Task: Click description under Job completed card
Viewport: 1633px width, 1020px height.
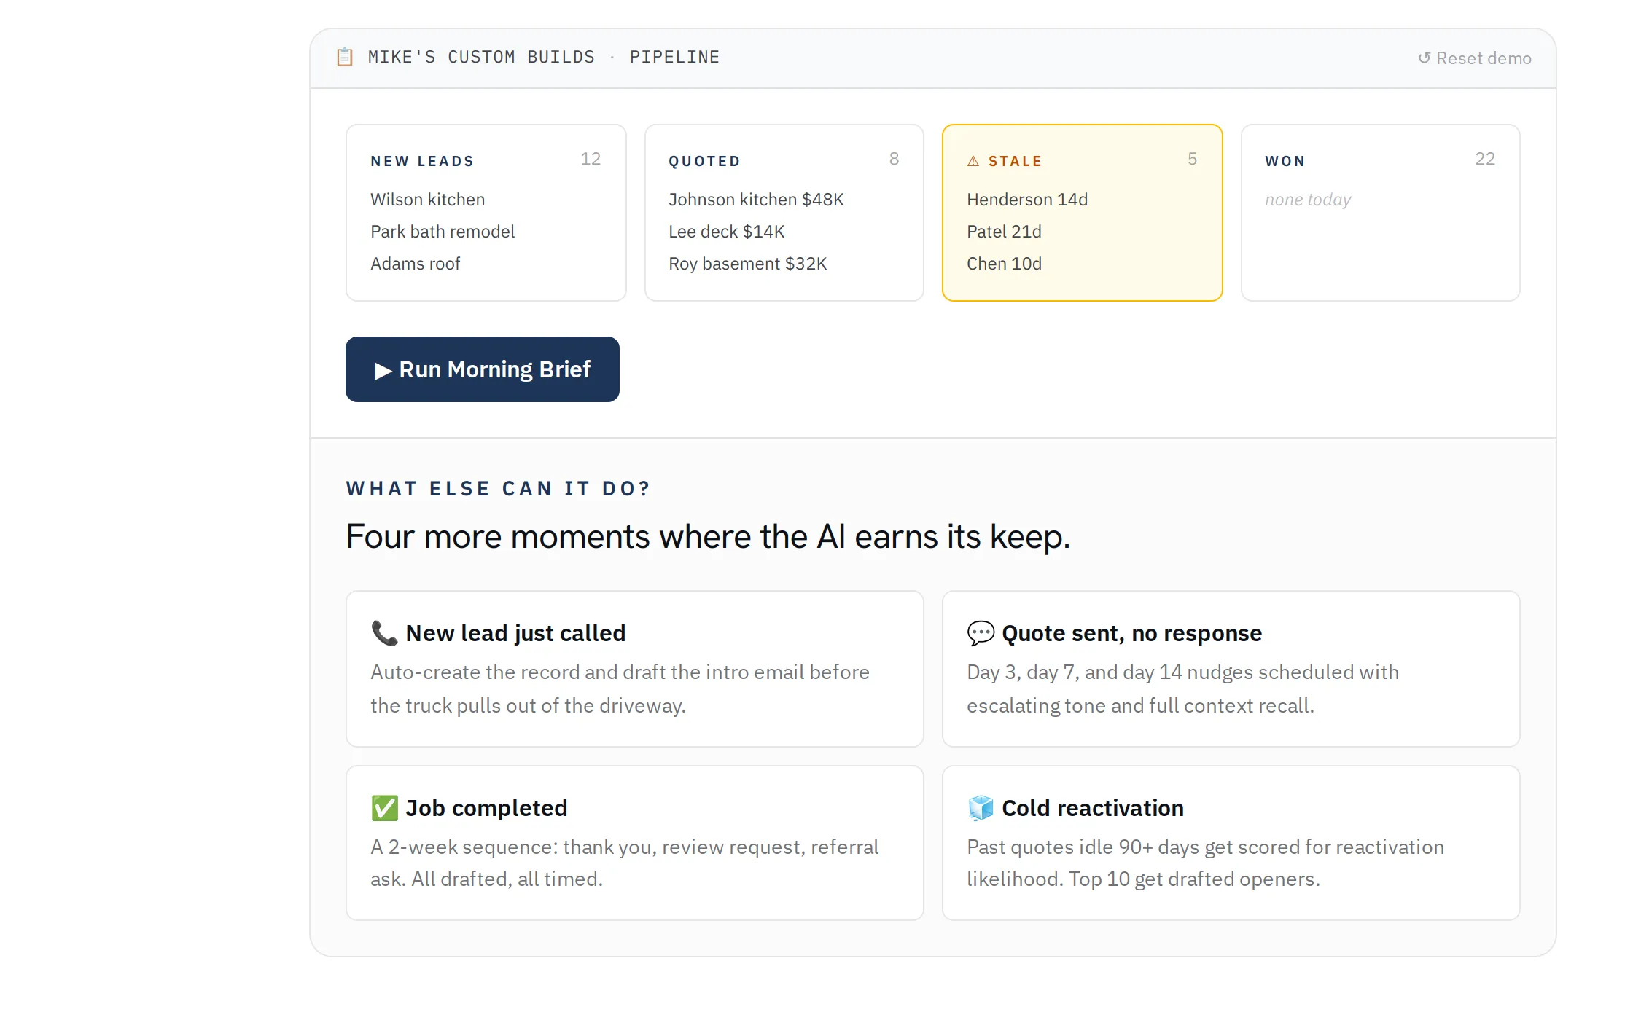Action: (624, 863)
